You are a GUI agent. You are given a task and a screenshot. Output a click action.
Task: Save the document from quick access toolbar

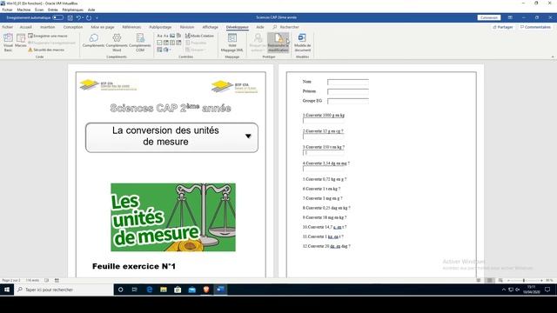click(70, 17)
